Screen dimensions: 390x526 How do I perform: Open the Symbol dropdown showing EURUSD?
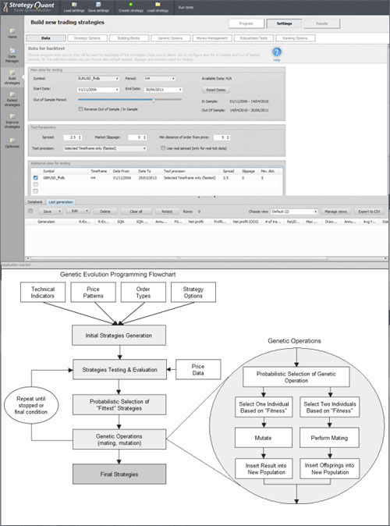[98, 79]
